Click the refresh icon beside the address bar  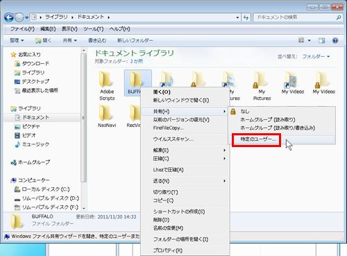tap(246, 17)
